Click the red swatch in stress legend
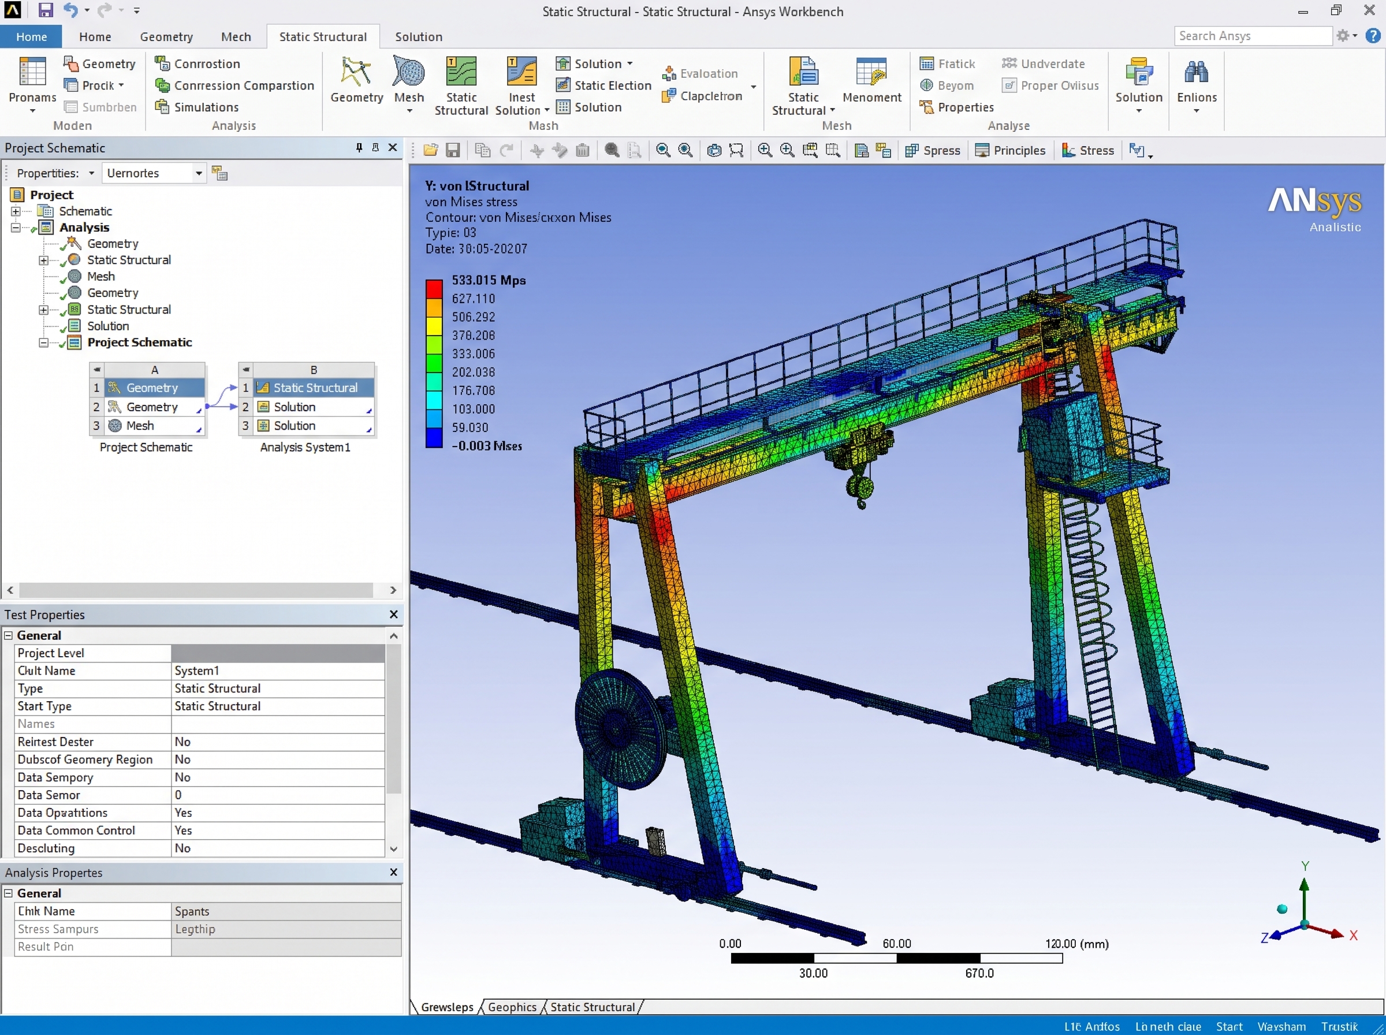Screen dimensions: 1386x1035 tap(434, 289)
